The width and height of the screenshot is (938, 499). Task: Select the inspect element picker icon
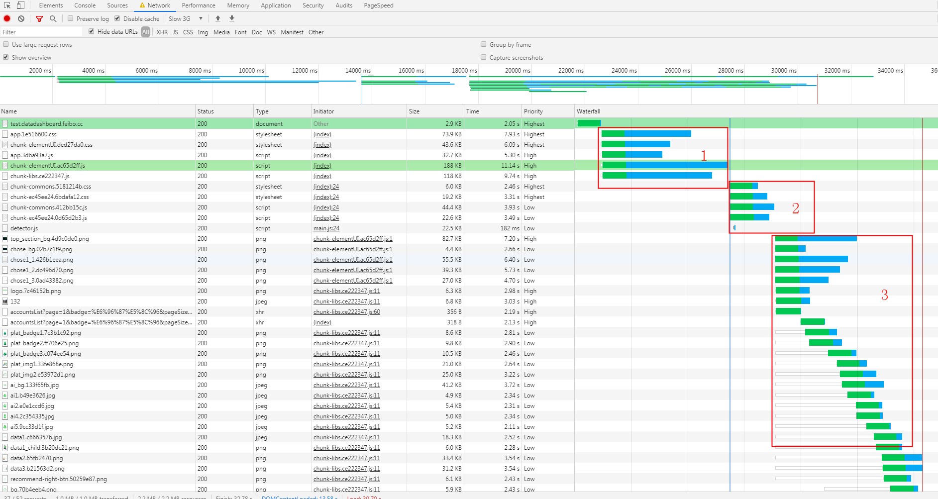[7, 5]
